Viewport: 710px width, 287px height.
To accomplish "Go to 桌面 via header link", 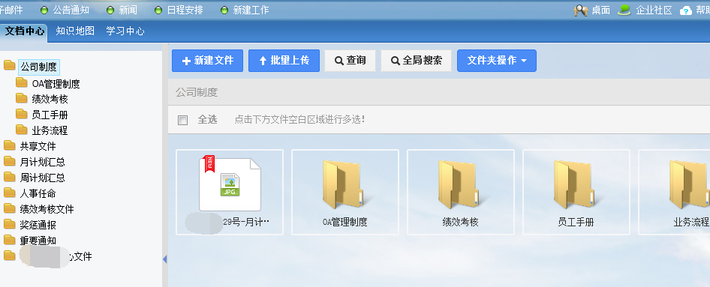I will tap(601, 10).
